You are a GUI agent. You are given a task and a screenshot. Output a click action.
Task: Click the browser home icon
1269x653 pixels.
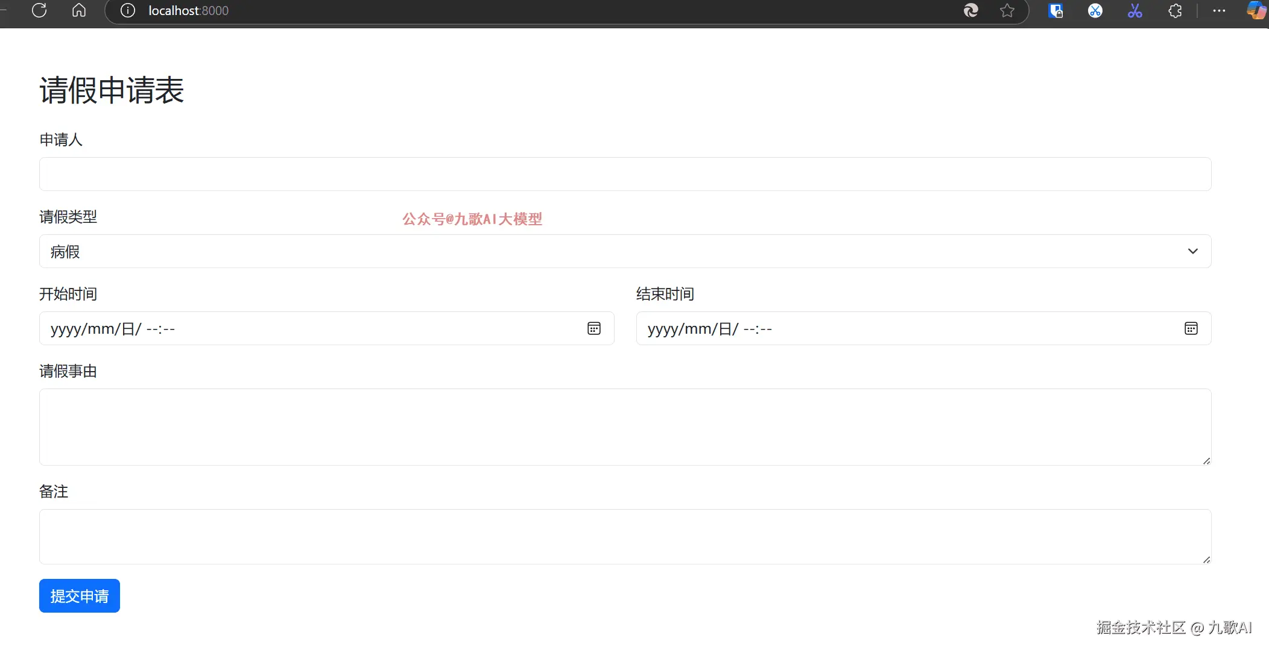[x=79, y=10]
